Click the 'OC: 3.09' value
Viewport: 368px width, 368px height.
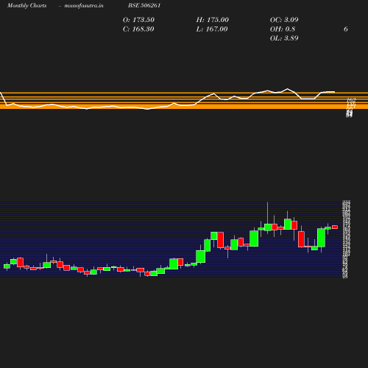coord(284,20)
